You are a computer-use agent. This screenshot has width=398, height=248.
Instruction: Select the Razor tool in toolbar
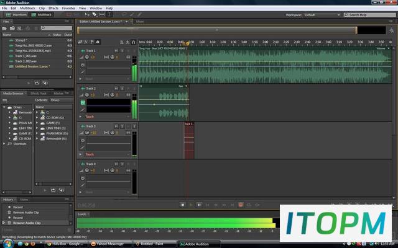pos(95,15)
